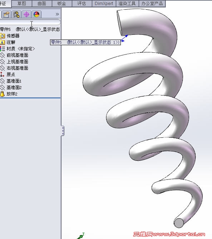Click the loft feature icon beside 放样2

pos(2,94)
